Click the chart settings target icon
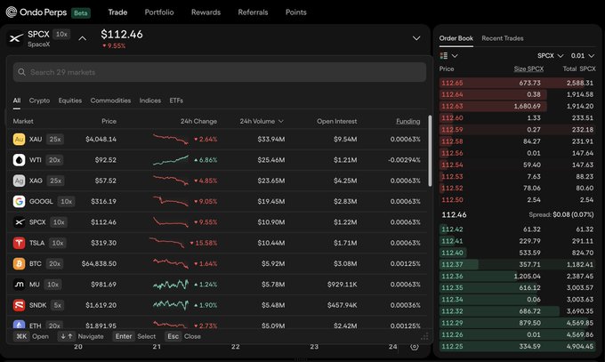605x362 pixels. coord(414,347)
